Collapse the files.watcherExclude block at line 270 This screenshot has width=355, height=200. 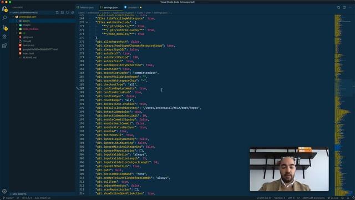coord(87,22)
